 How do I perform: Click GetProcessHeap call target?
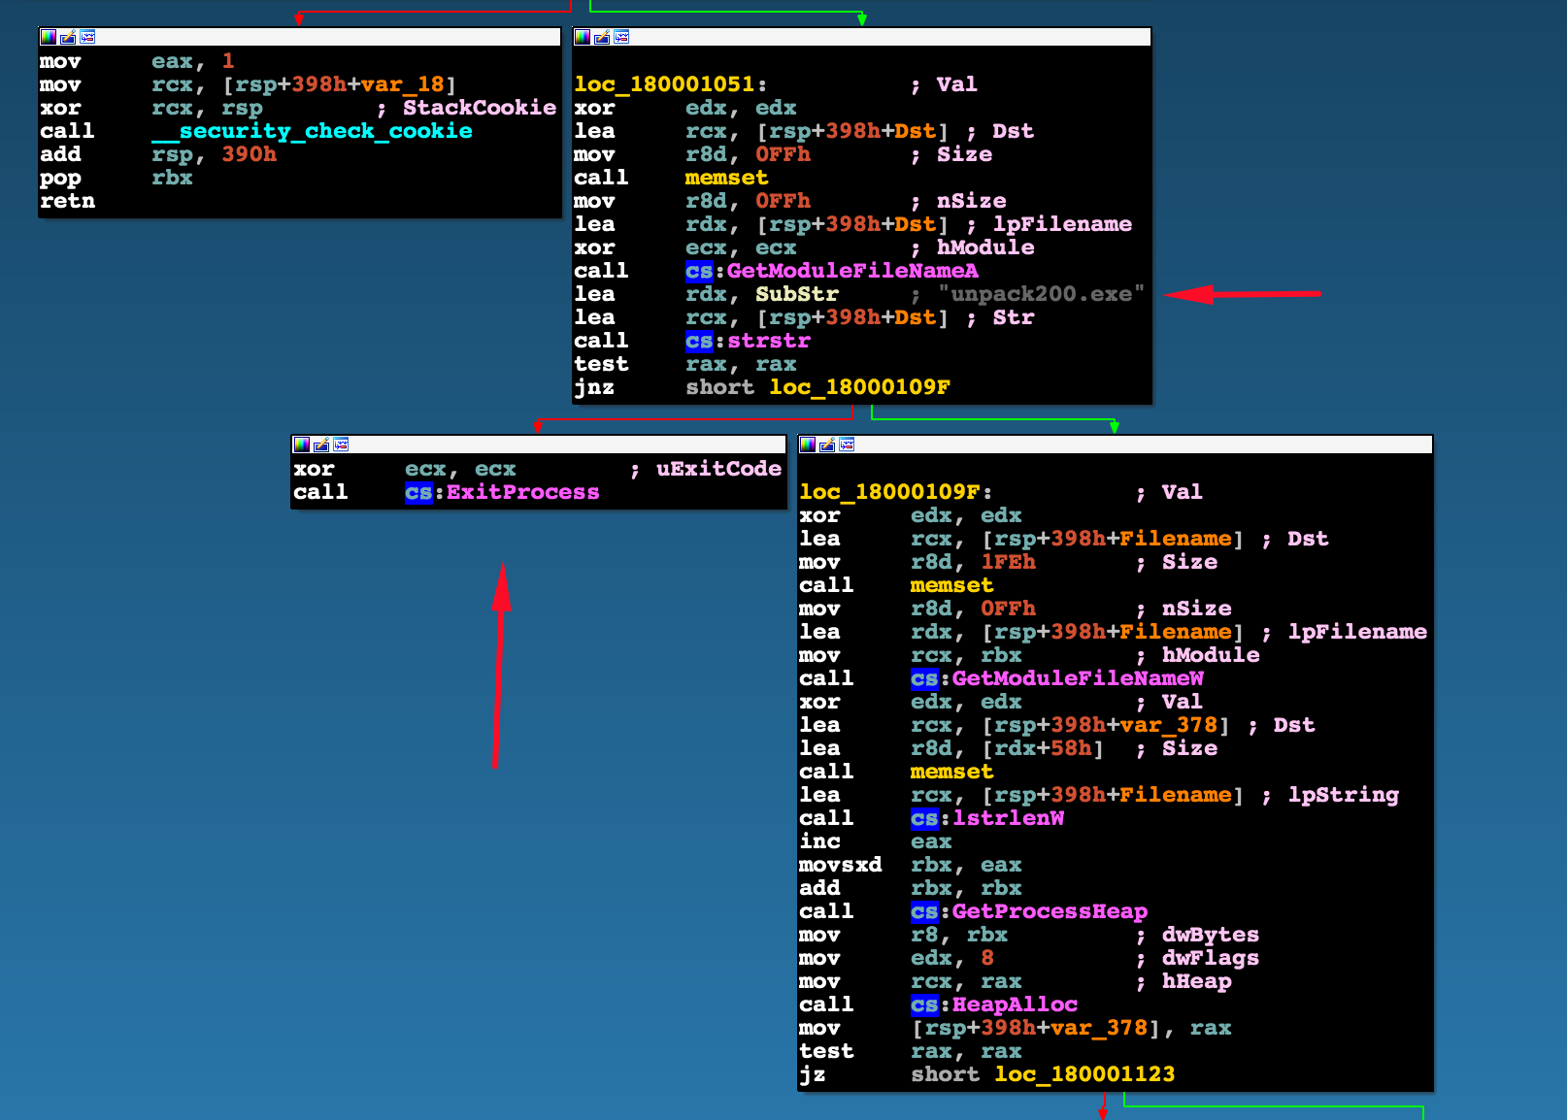point(1050,911)
